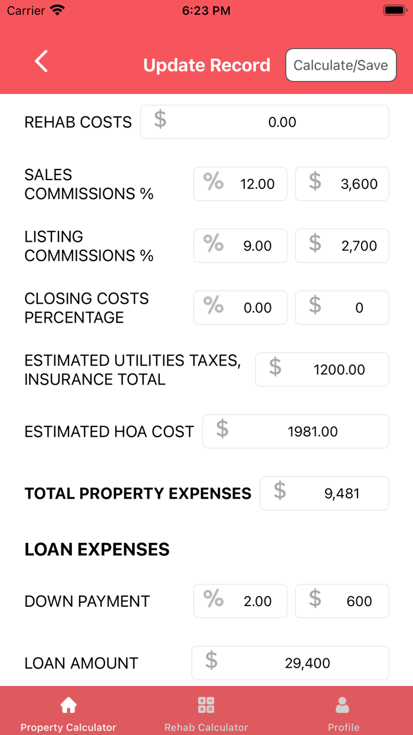Click the dollar icon beside Total Property Expenses
This screenshot has width=413, height=735.
(279, 493)
